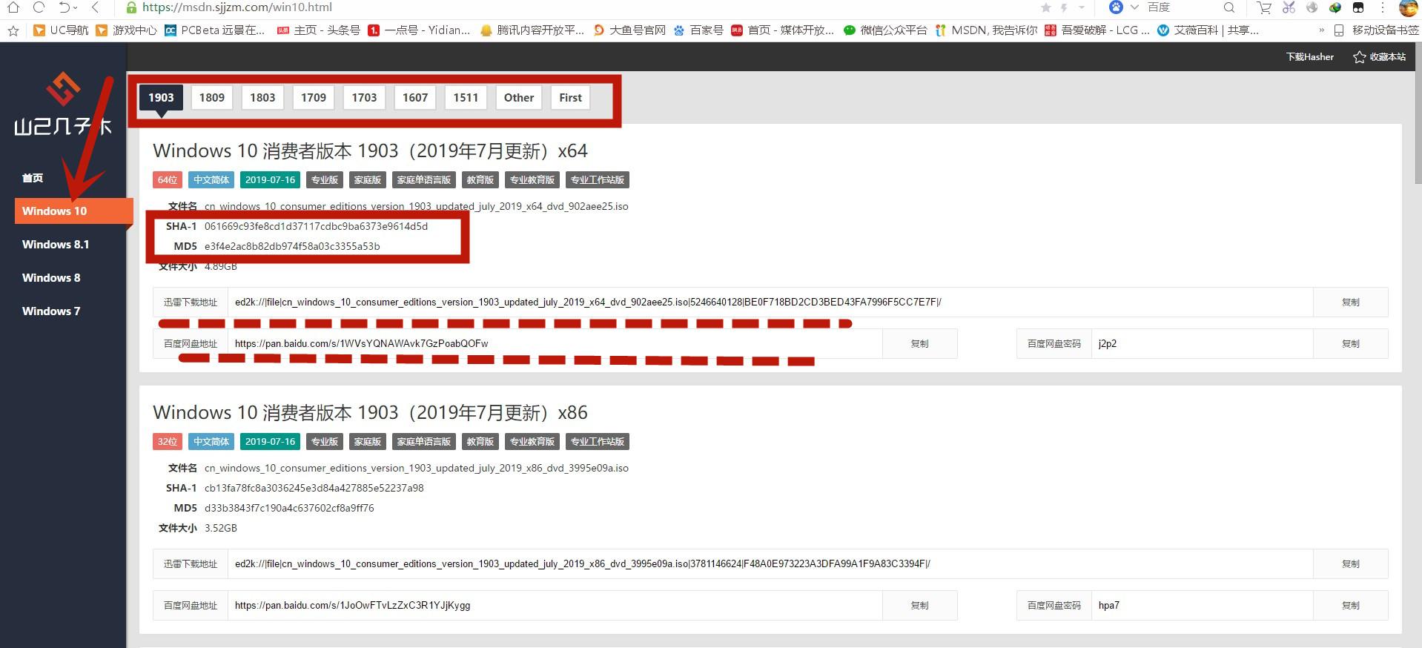Switch to the 1709 version tab
The width and height of the screenshot is (1422, 648).
tap(314, 98)
